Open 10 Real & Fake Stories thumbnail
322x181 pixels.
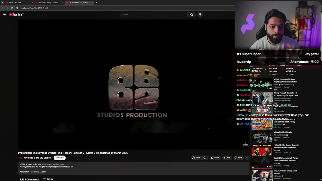click(262, 150)
